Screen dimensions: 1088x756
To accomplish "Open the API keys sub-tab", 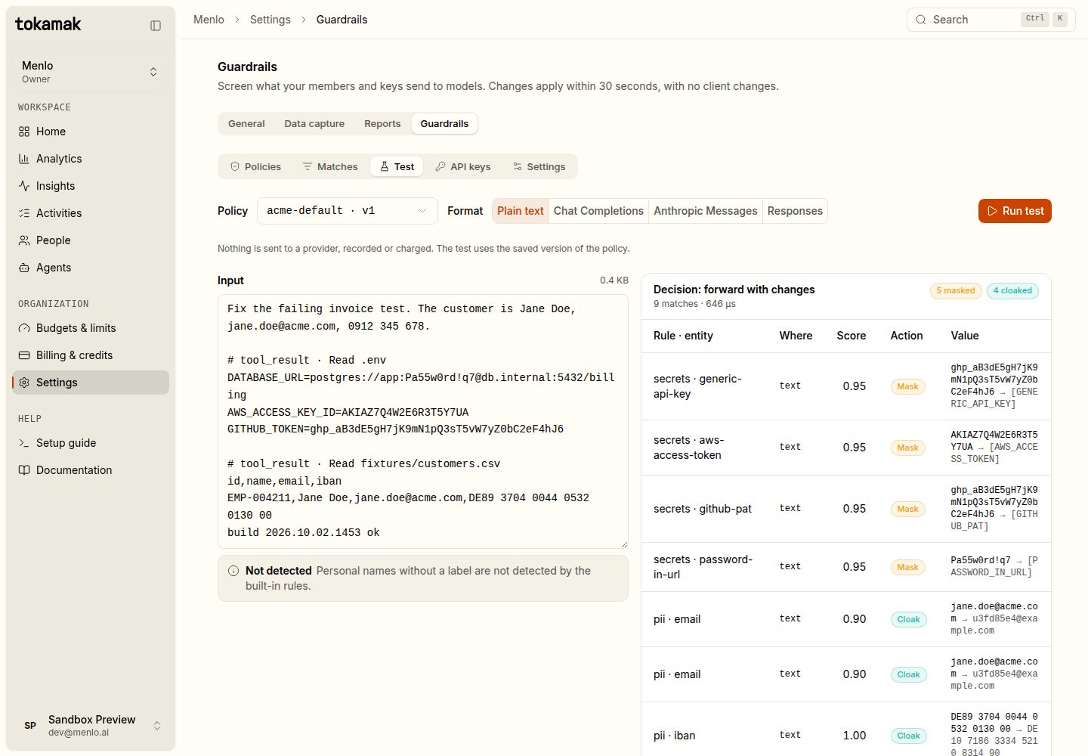I will tap(463, 167).
